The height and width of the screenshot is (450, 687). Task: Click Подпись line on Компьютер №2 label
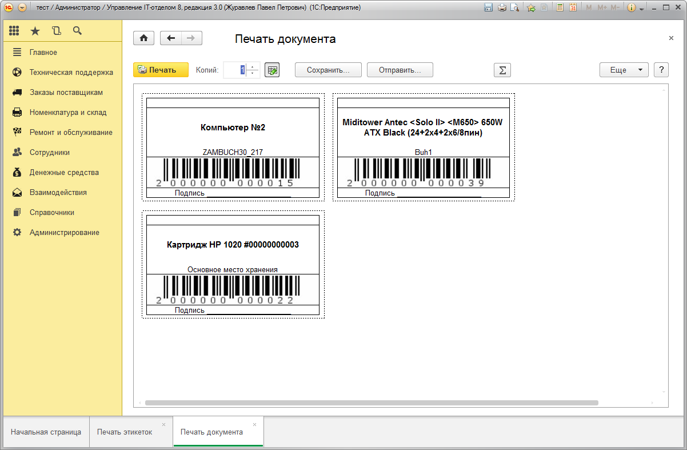click(233, 193)
